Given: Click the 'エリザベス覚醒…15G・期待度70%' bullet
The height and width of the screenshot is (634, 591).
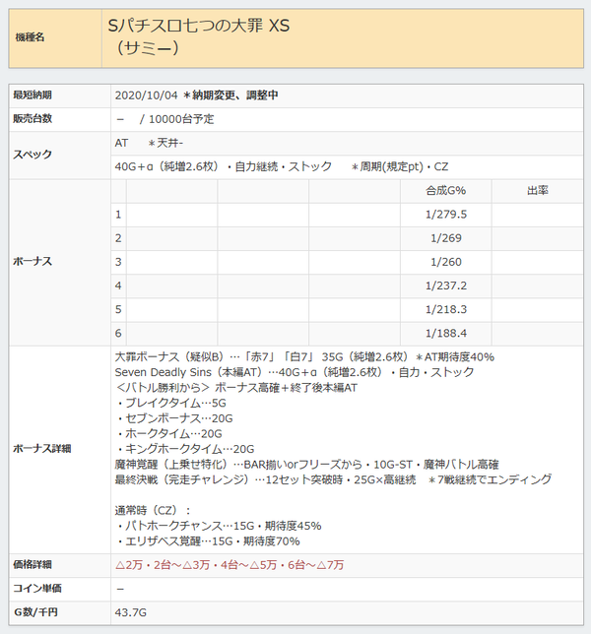Looking at the screenshot, I should pos(208,541).
